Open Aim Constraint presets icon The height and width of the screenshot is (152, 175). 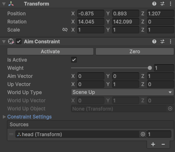point(162,41)
